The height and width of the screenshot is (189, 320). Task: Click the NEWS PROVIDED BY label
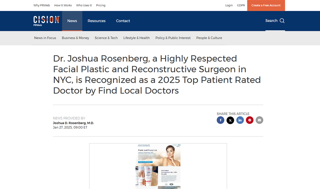pyautogui.click(x=69, y=118)
